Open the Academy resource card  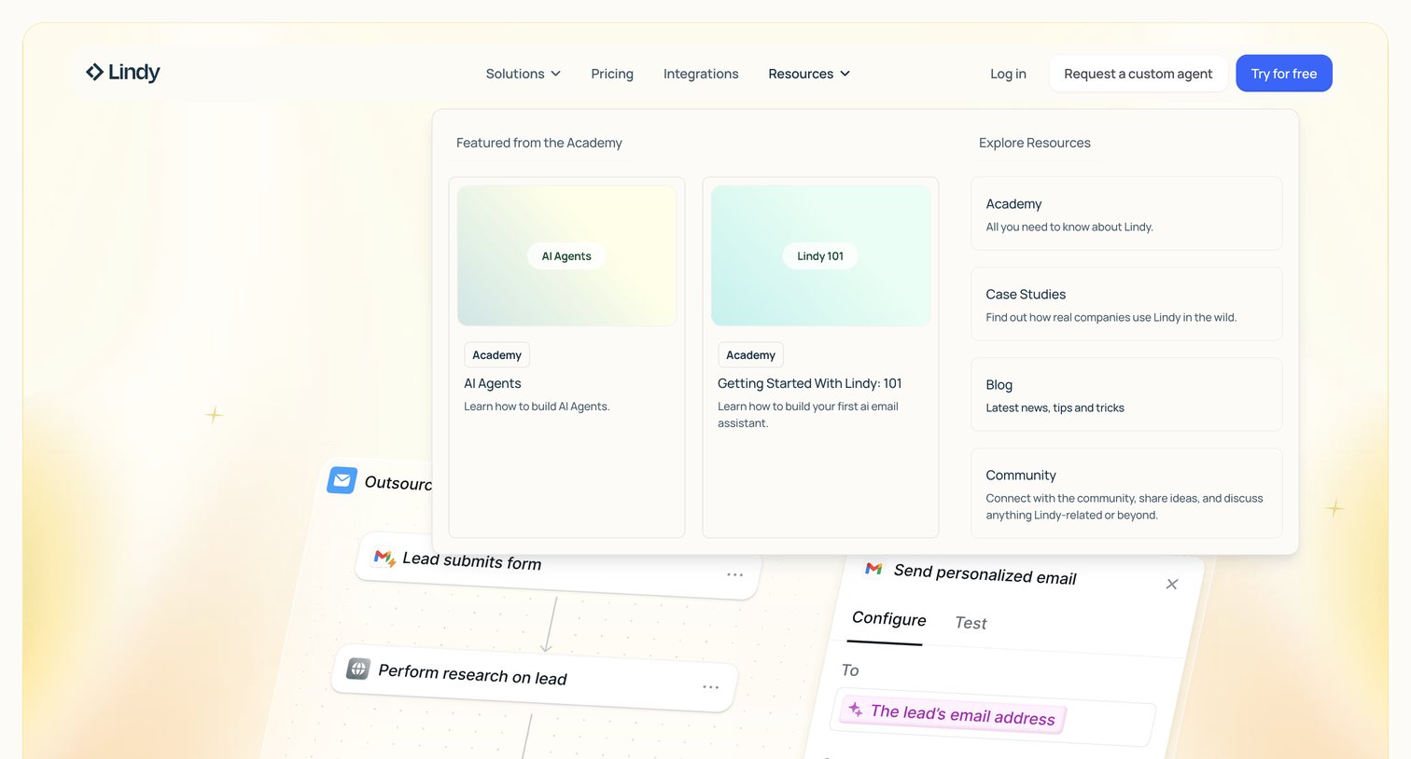[1126, 214]
